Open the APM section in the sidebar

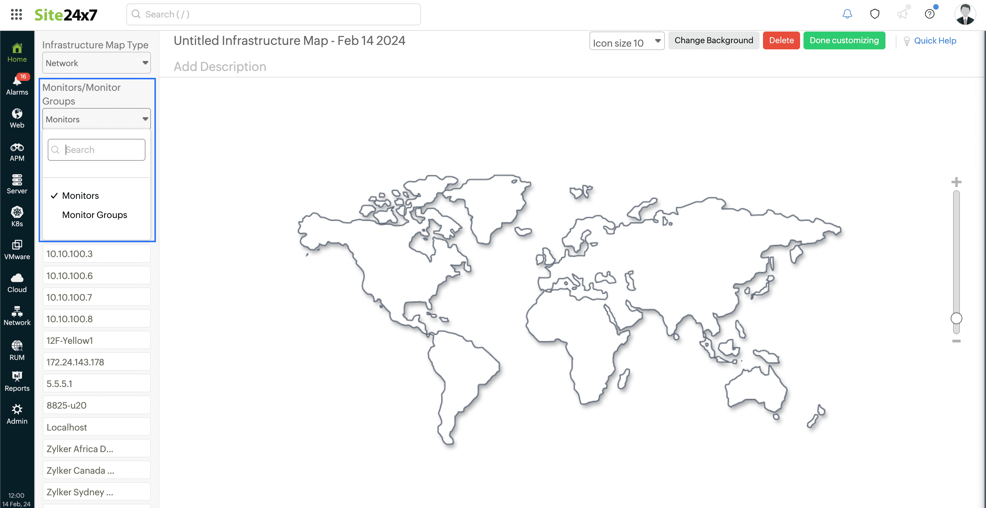point(17,151)
